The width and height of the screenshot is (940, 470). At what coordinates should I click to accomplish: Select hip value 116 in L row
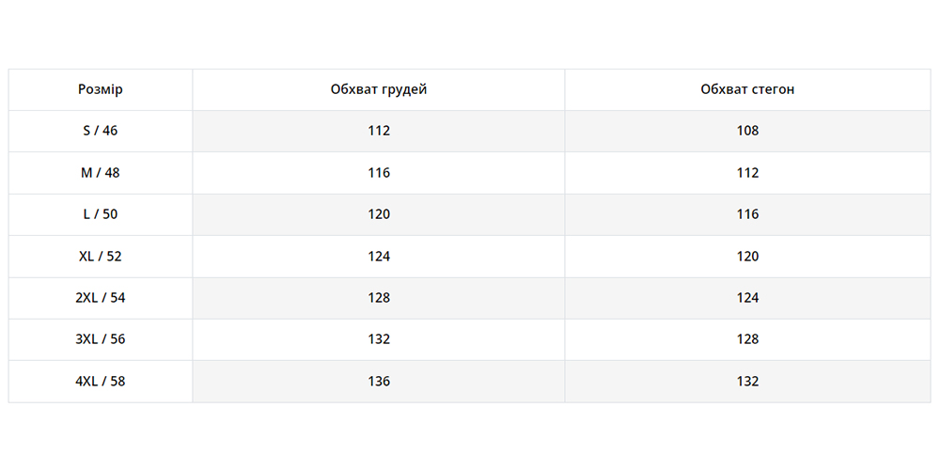pos(747,214)
